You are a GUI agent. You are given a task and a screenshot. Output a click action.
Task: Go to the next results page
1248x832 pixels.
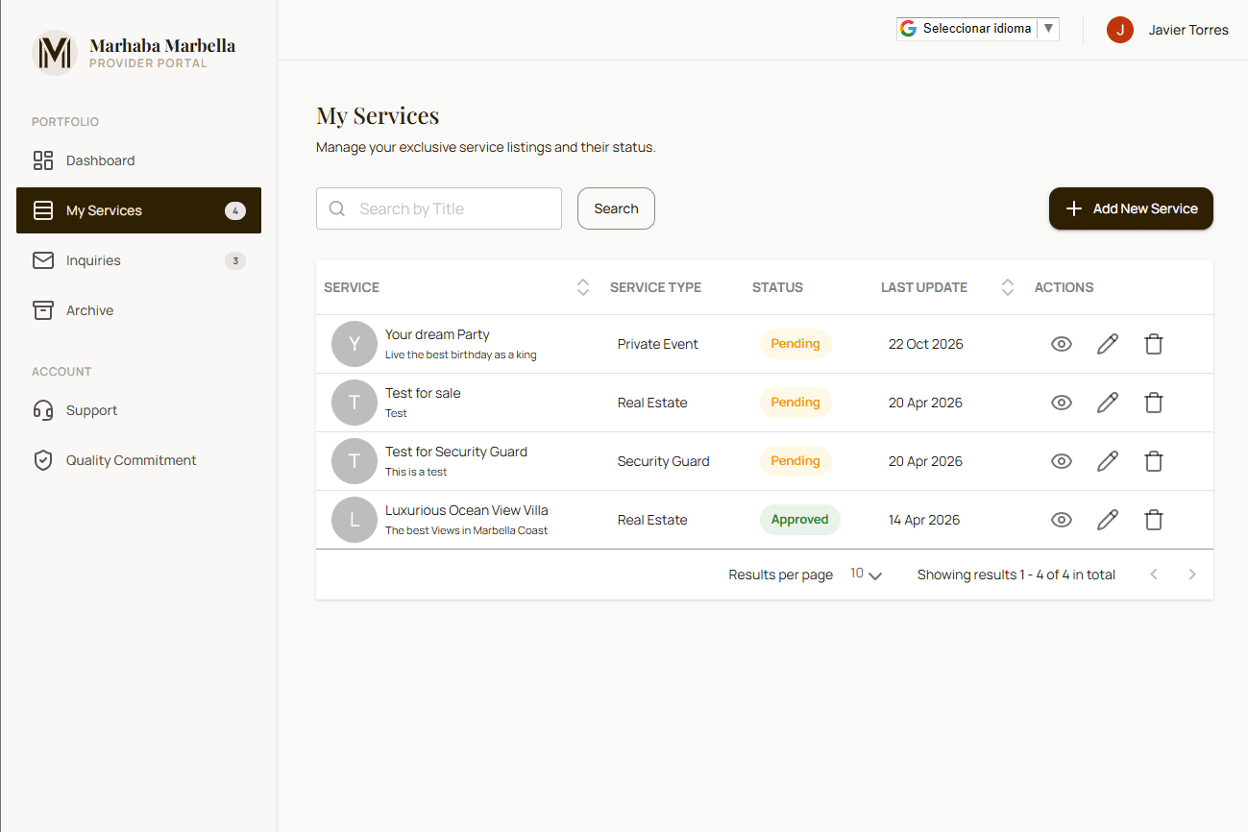pyautogui.click(x=1192, y=575)
